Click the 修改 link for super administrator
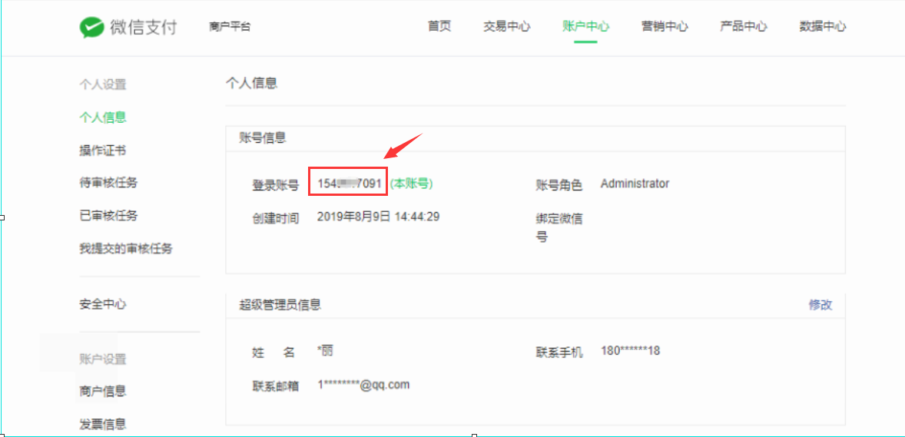Viewport: 905px width, 437px height. pos(820,305)
